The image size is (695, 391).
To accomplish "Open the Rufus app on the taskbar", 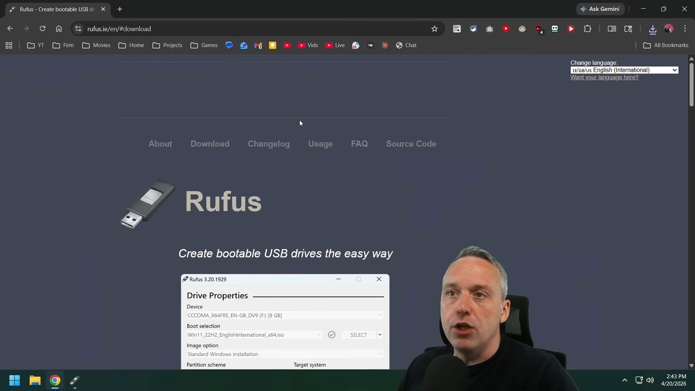I will tap(75, 380).
